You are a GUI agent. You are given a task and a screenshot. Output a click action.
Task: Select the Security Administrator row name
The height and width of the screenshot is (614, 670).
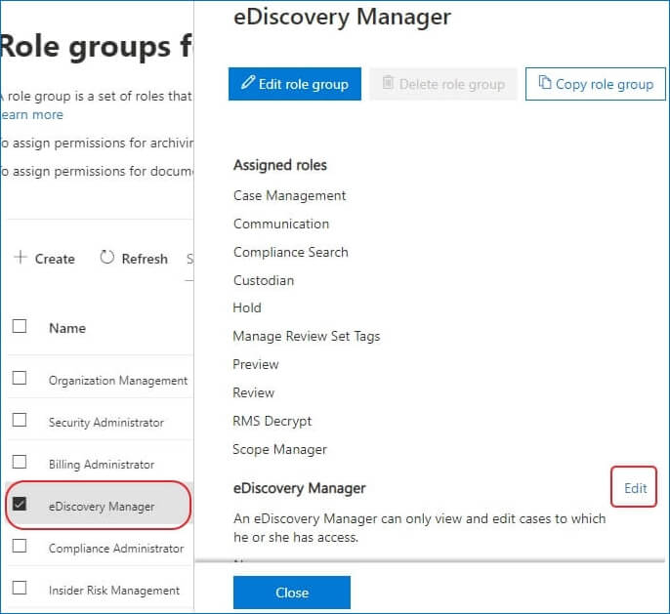tap(105, 423)
